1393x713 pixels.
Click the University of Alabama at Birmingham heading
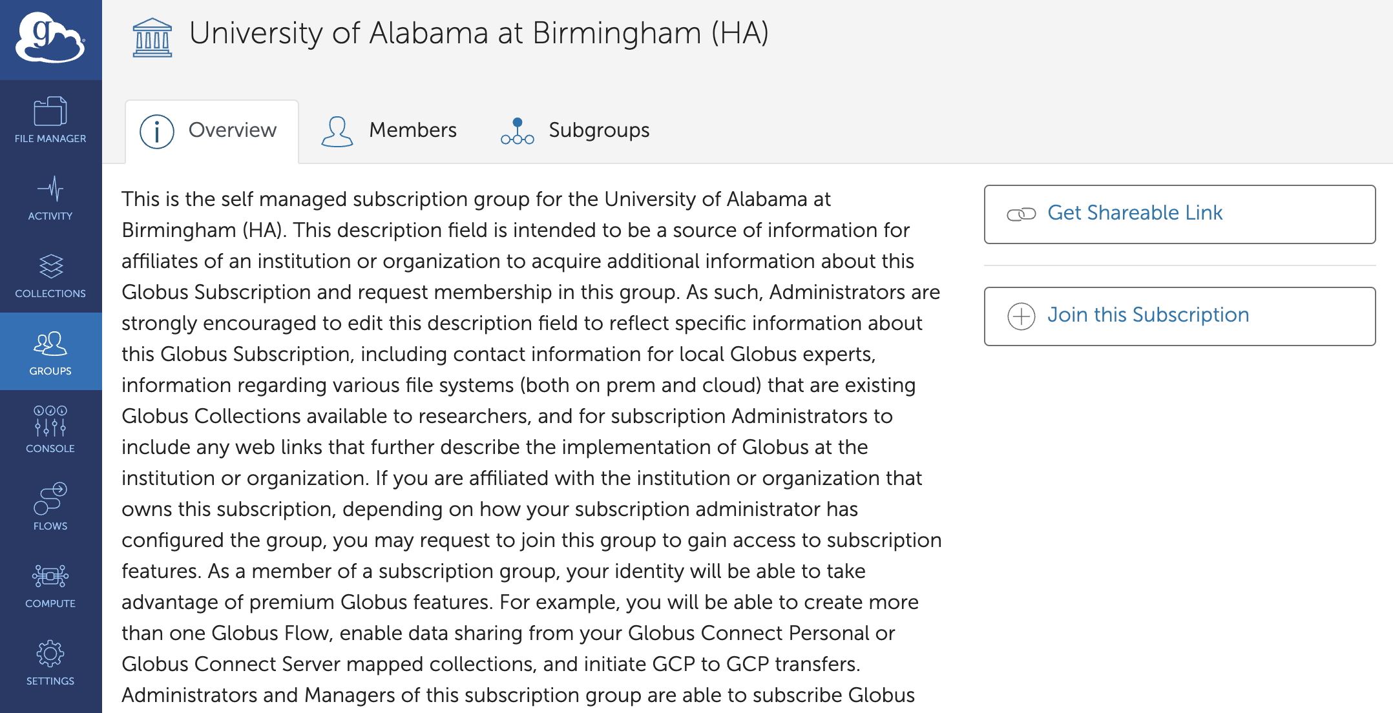coord(479,34)
